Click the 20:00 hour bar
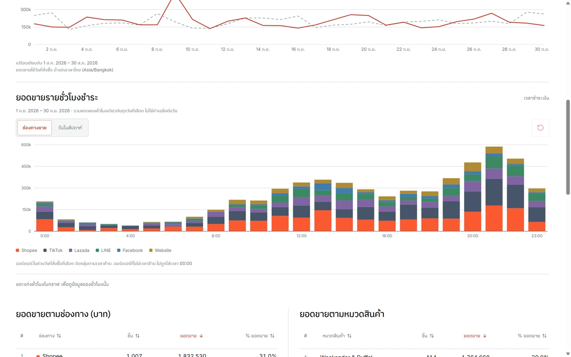This screenshot has height=357, width=571. 473,197
